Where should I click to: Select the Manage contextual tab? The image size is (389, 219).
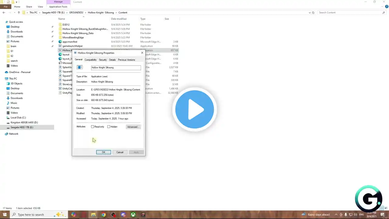tap(58, 2)
